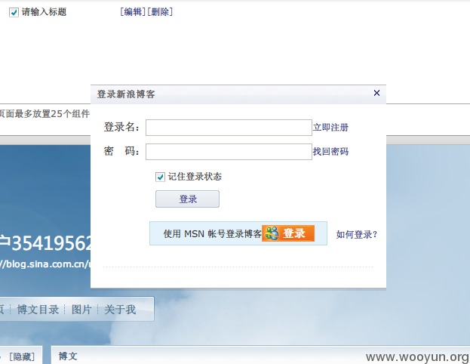Image resolution: width=470 pixels, height=364 pixels.
Task: Open the 立即注册 register link
Action: click(330, 127)
